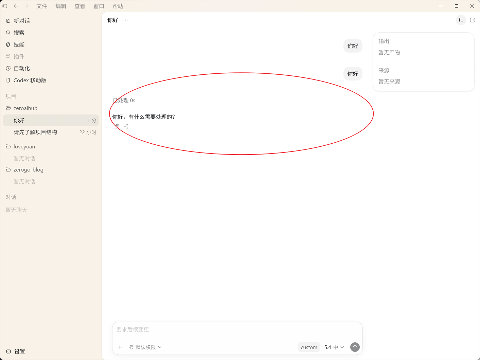Collapse the zeroaihub project folder

click(x=51, y=108)
